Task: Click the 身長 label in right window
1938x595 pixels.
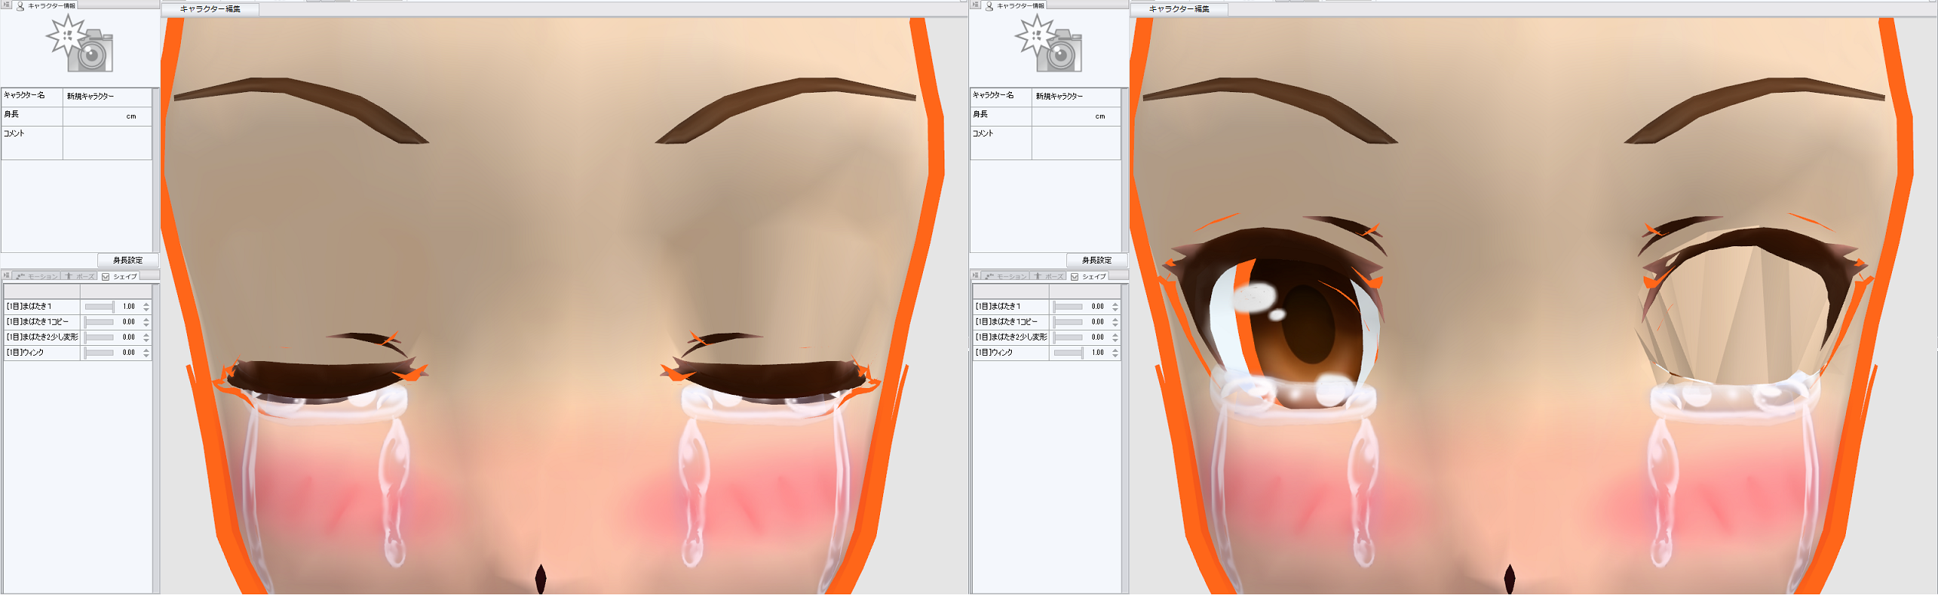Action: point(980,115)
